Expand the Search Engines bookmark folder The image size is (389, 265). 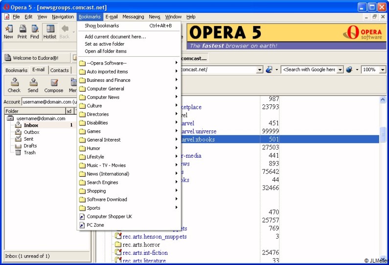pyautogui.click(x=129, y=182)
